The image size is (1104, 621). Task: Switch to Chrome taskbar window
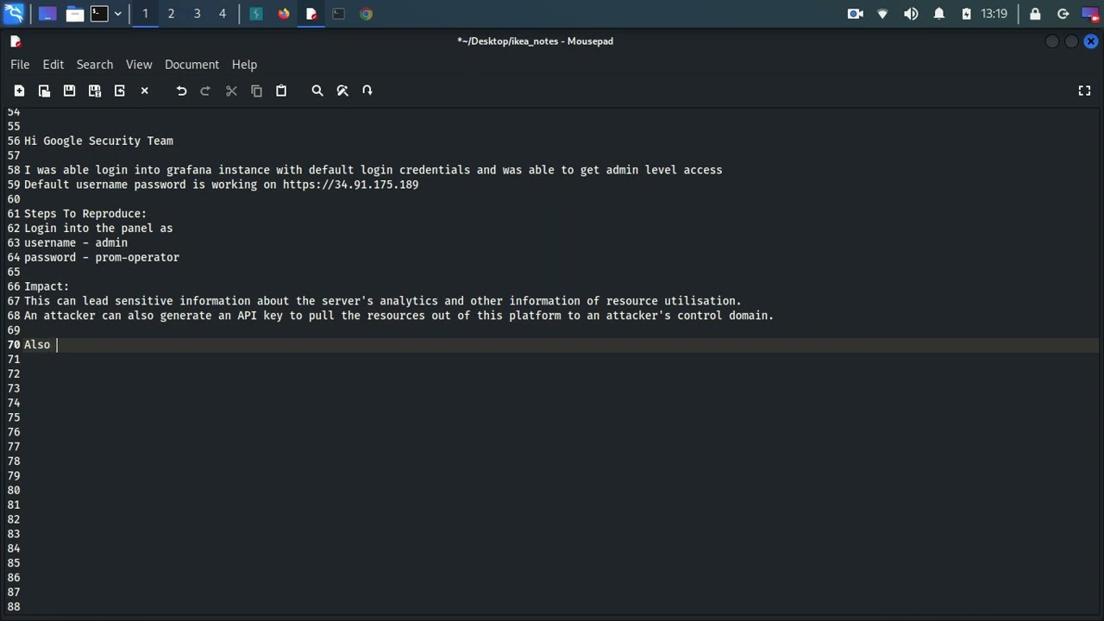(367, 14)
